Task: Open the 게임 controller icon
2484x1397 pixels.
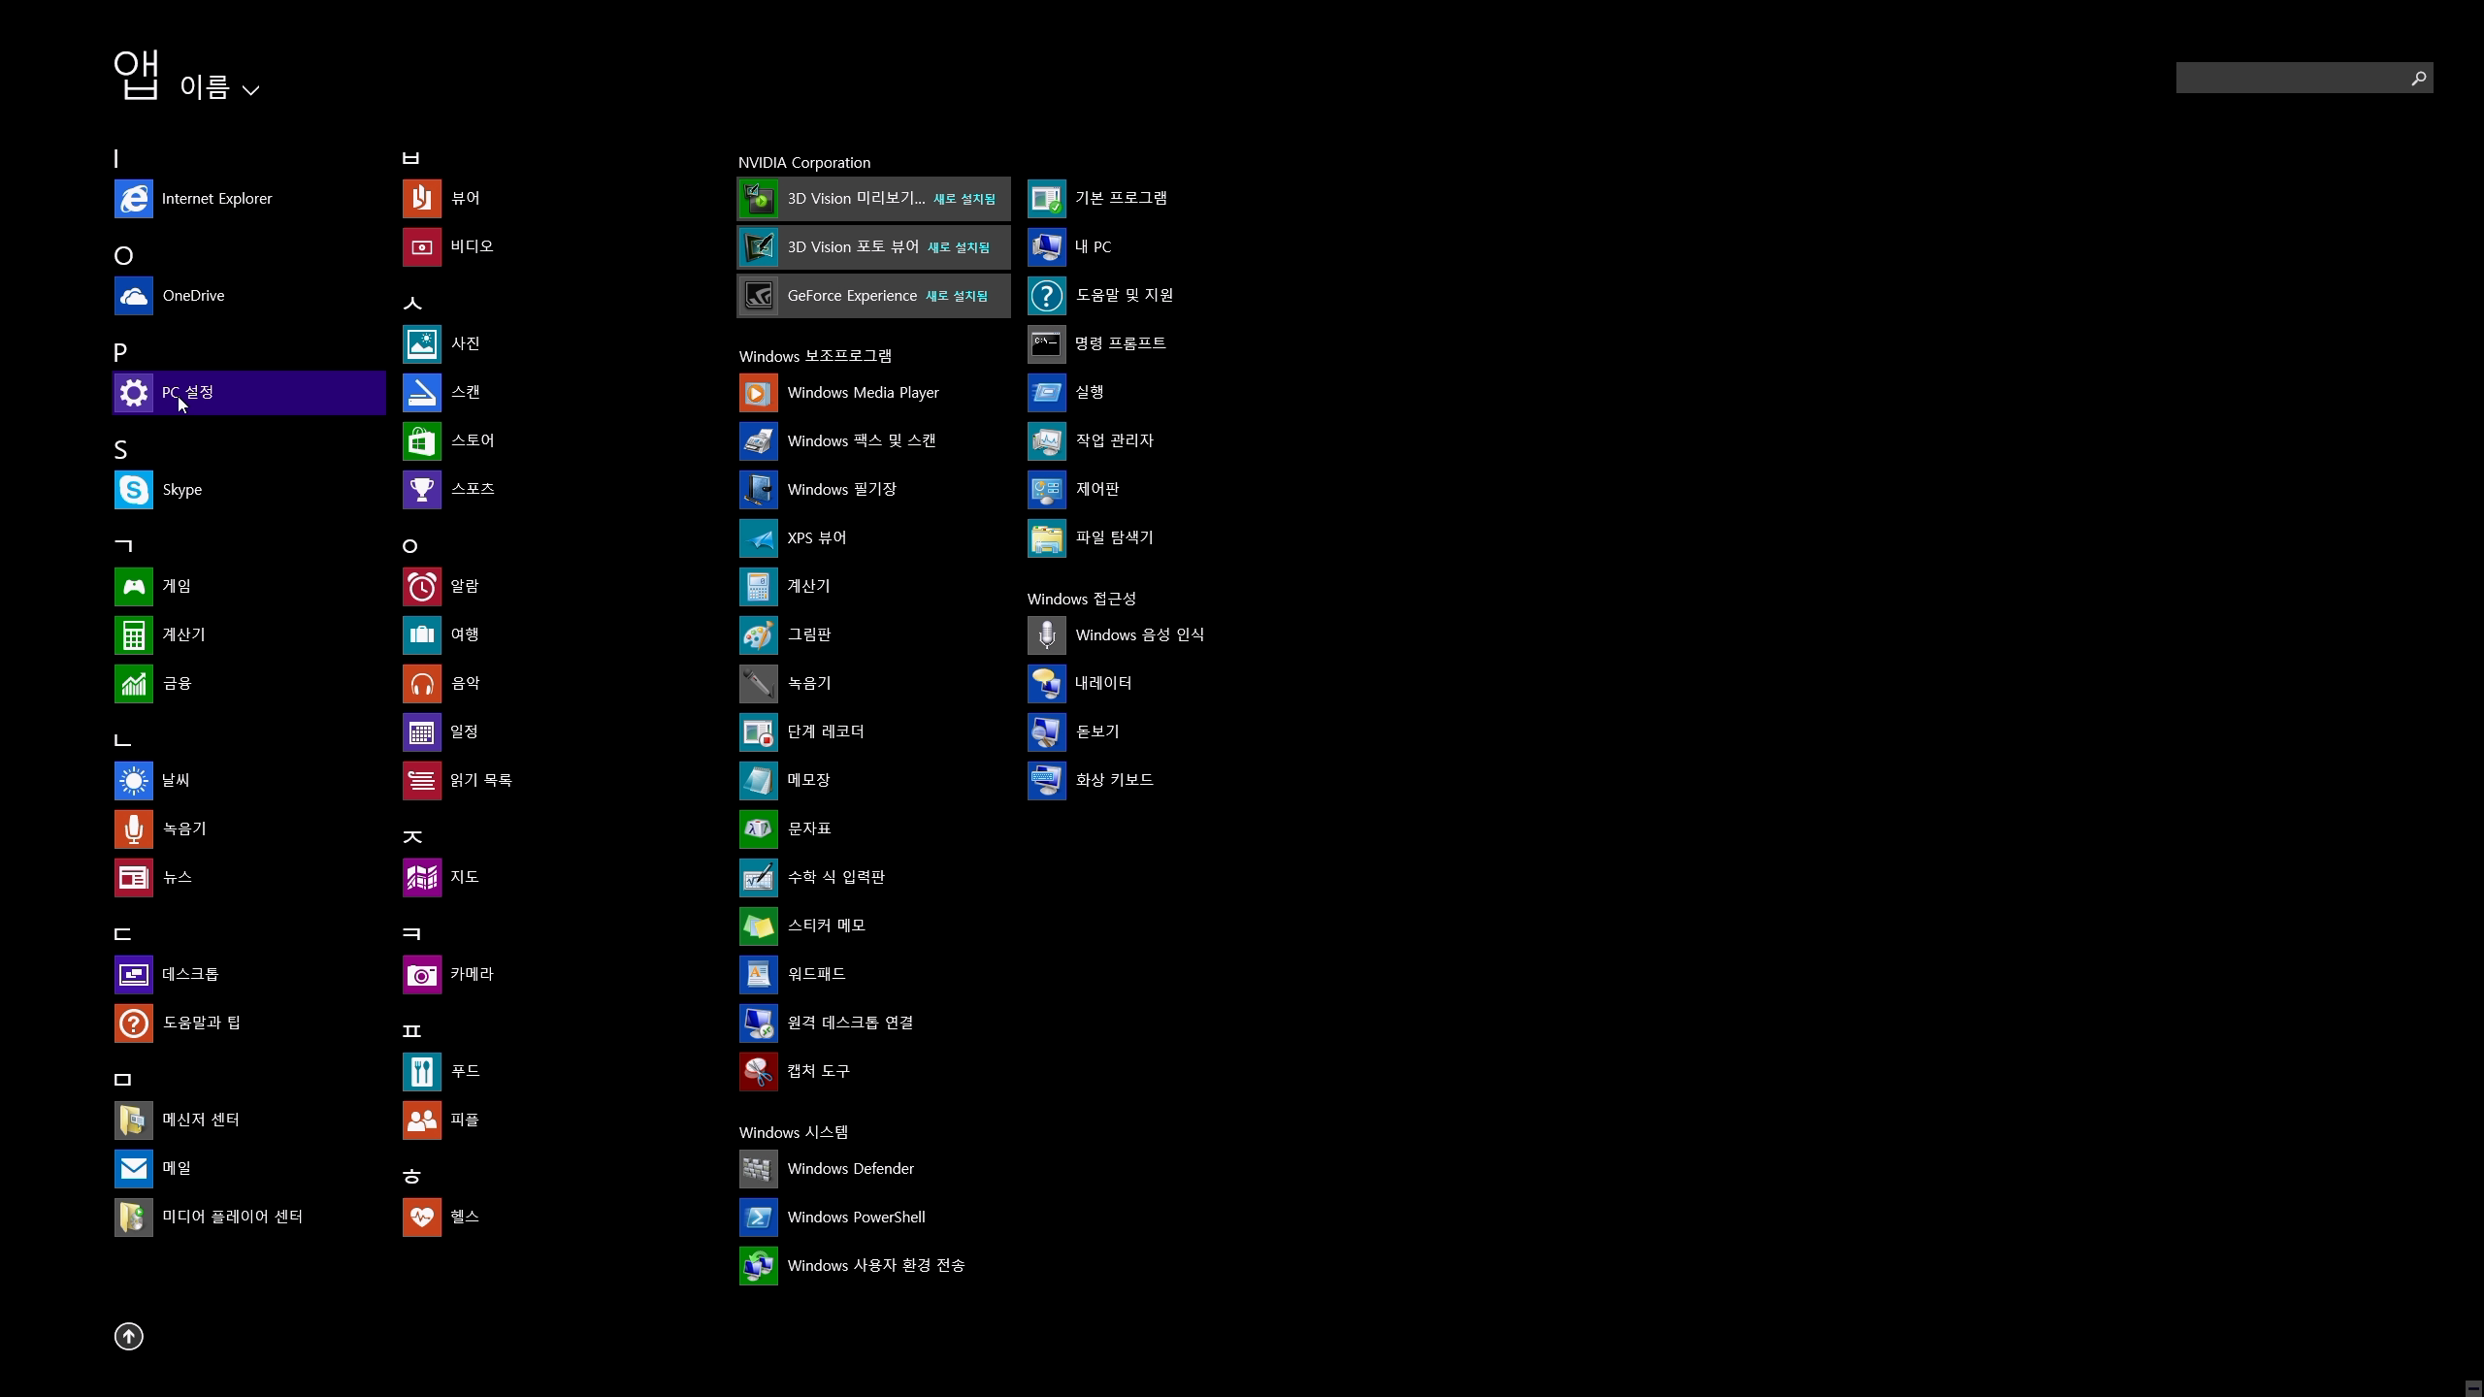Action: 134,587
